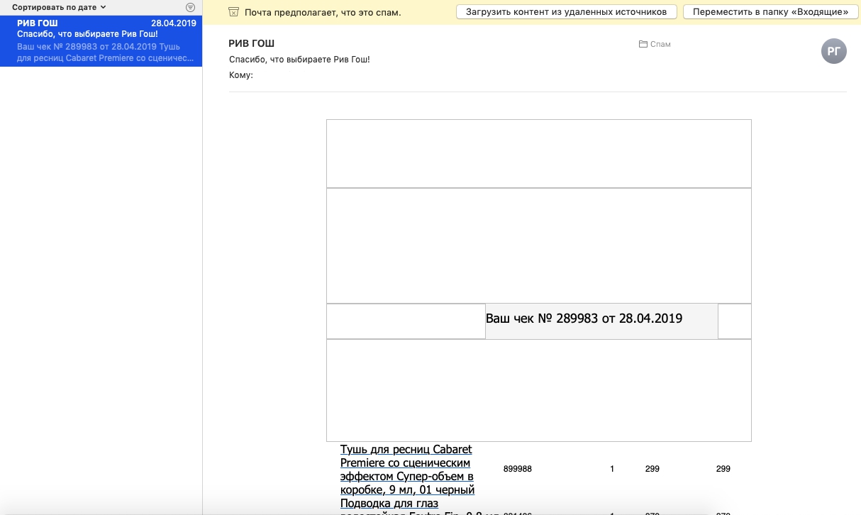The width and height of the screenshot is (861, 515).
Task: Click «Загрузить контент из удаленных источников» button
Action: 567,12
